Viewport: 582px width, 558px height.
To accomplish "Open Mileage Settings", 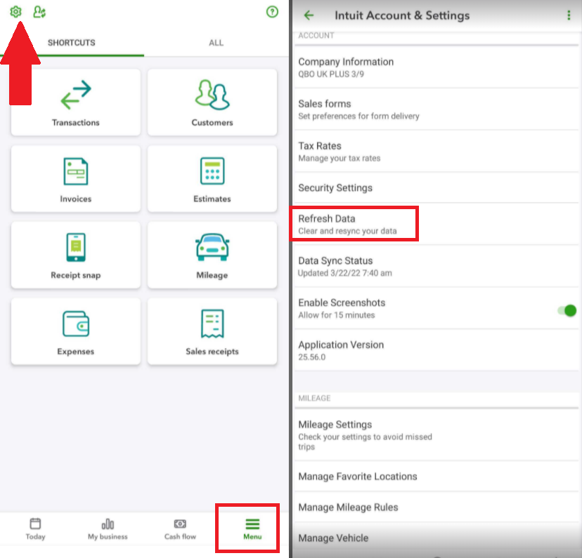I will click(436, 434).
